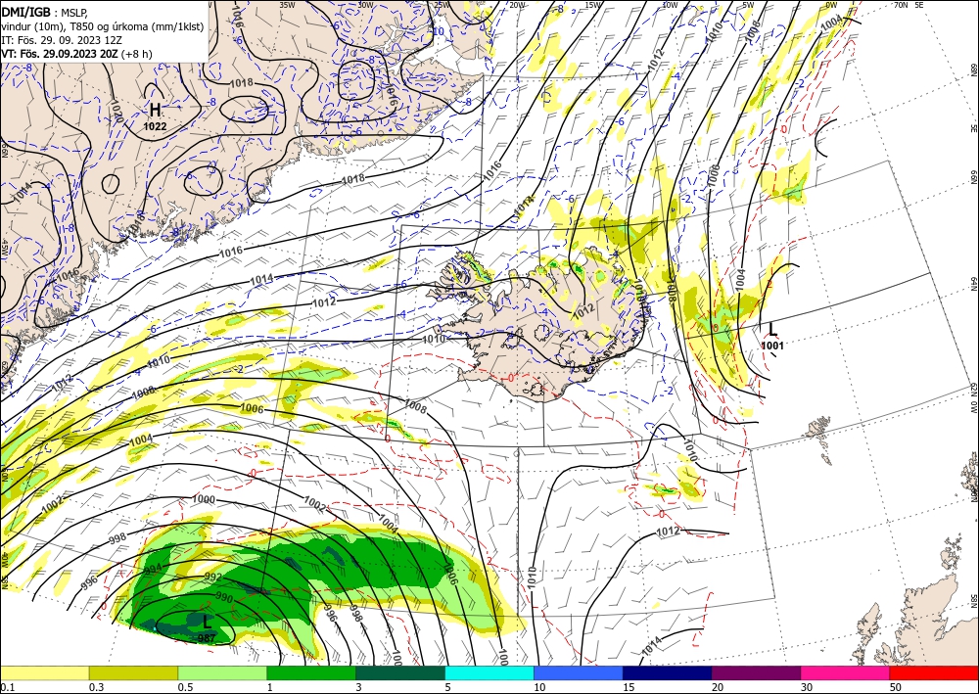Viewport: 979px width, 694px height.
Task: Click the blue 10–15 legend swatch
Action: point(579,673)
